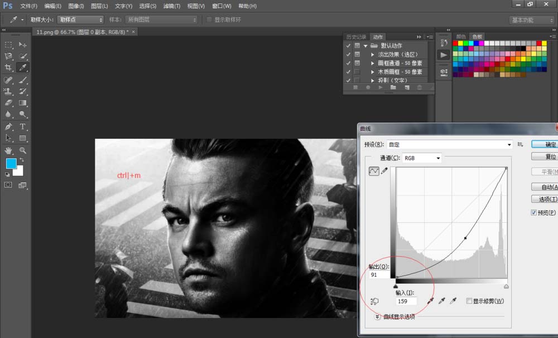Click the 自动 auto button in Curves

545,187
